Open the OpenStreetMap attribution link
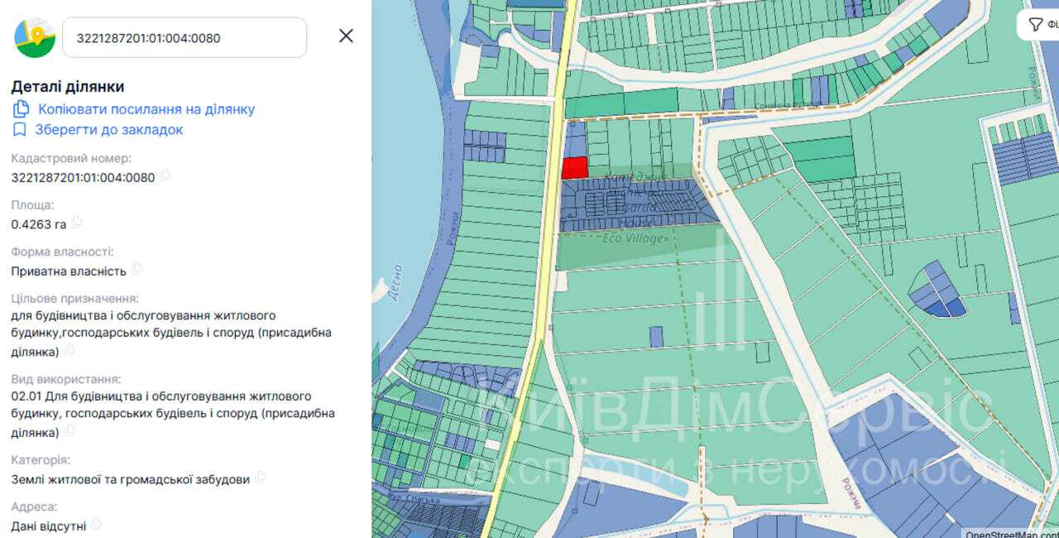 coord(1011,533)
